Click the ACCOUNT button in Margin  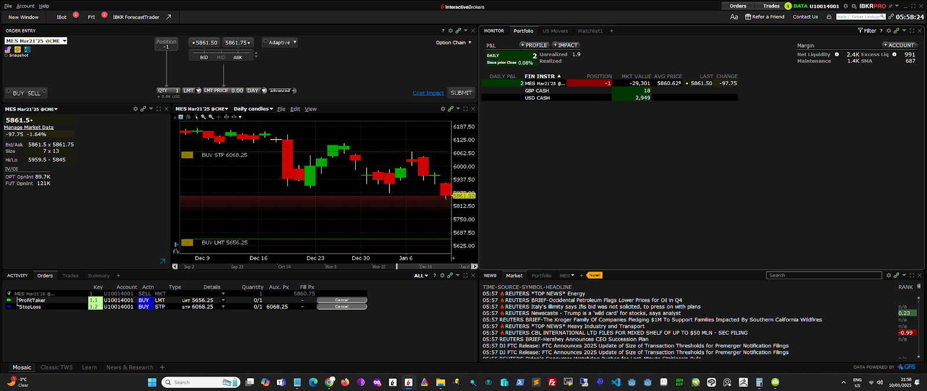tap(899, 45)
